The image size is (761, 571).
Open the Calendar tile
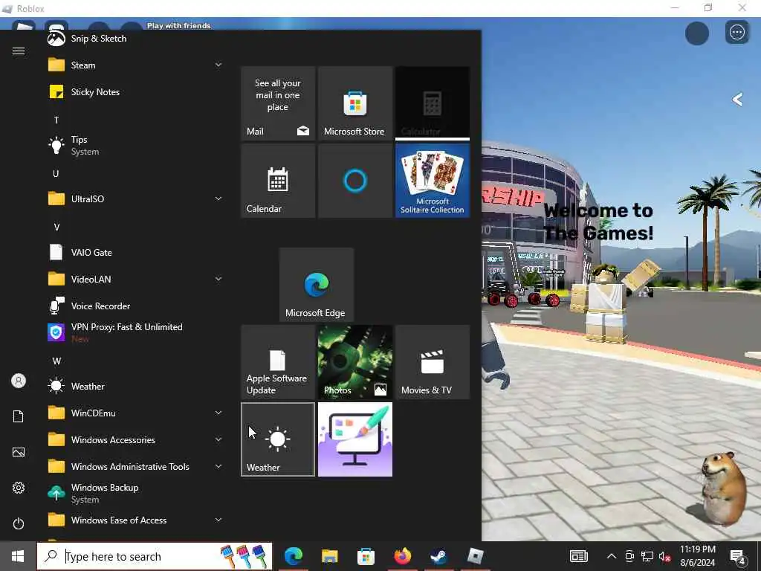278,181
